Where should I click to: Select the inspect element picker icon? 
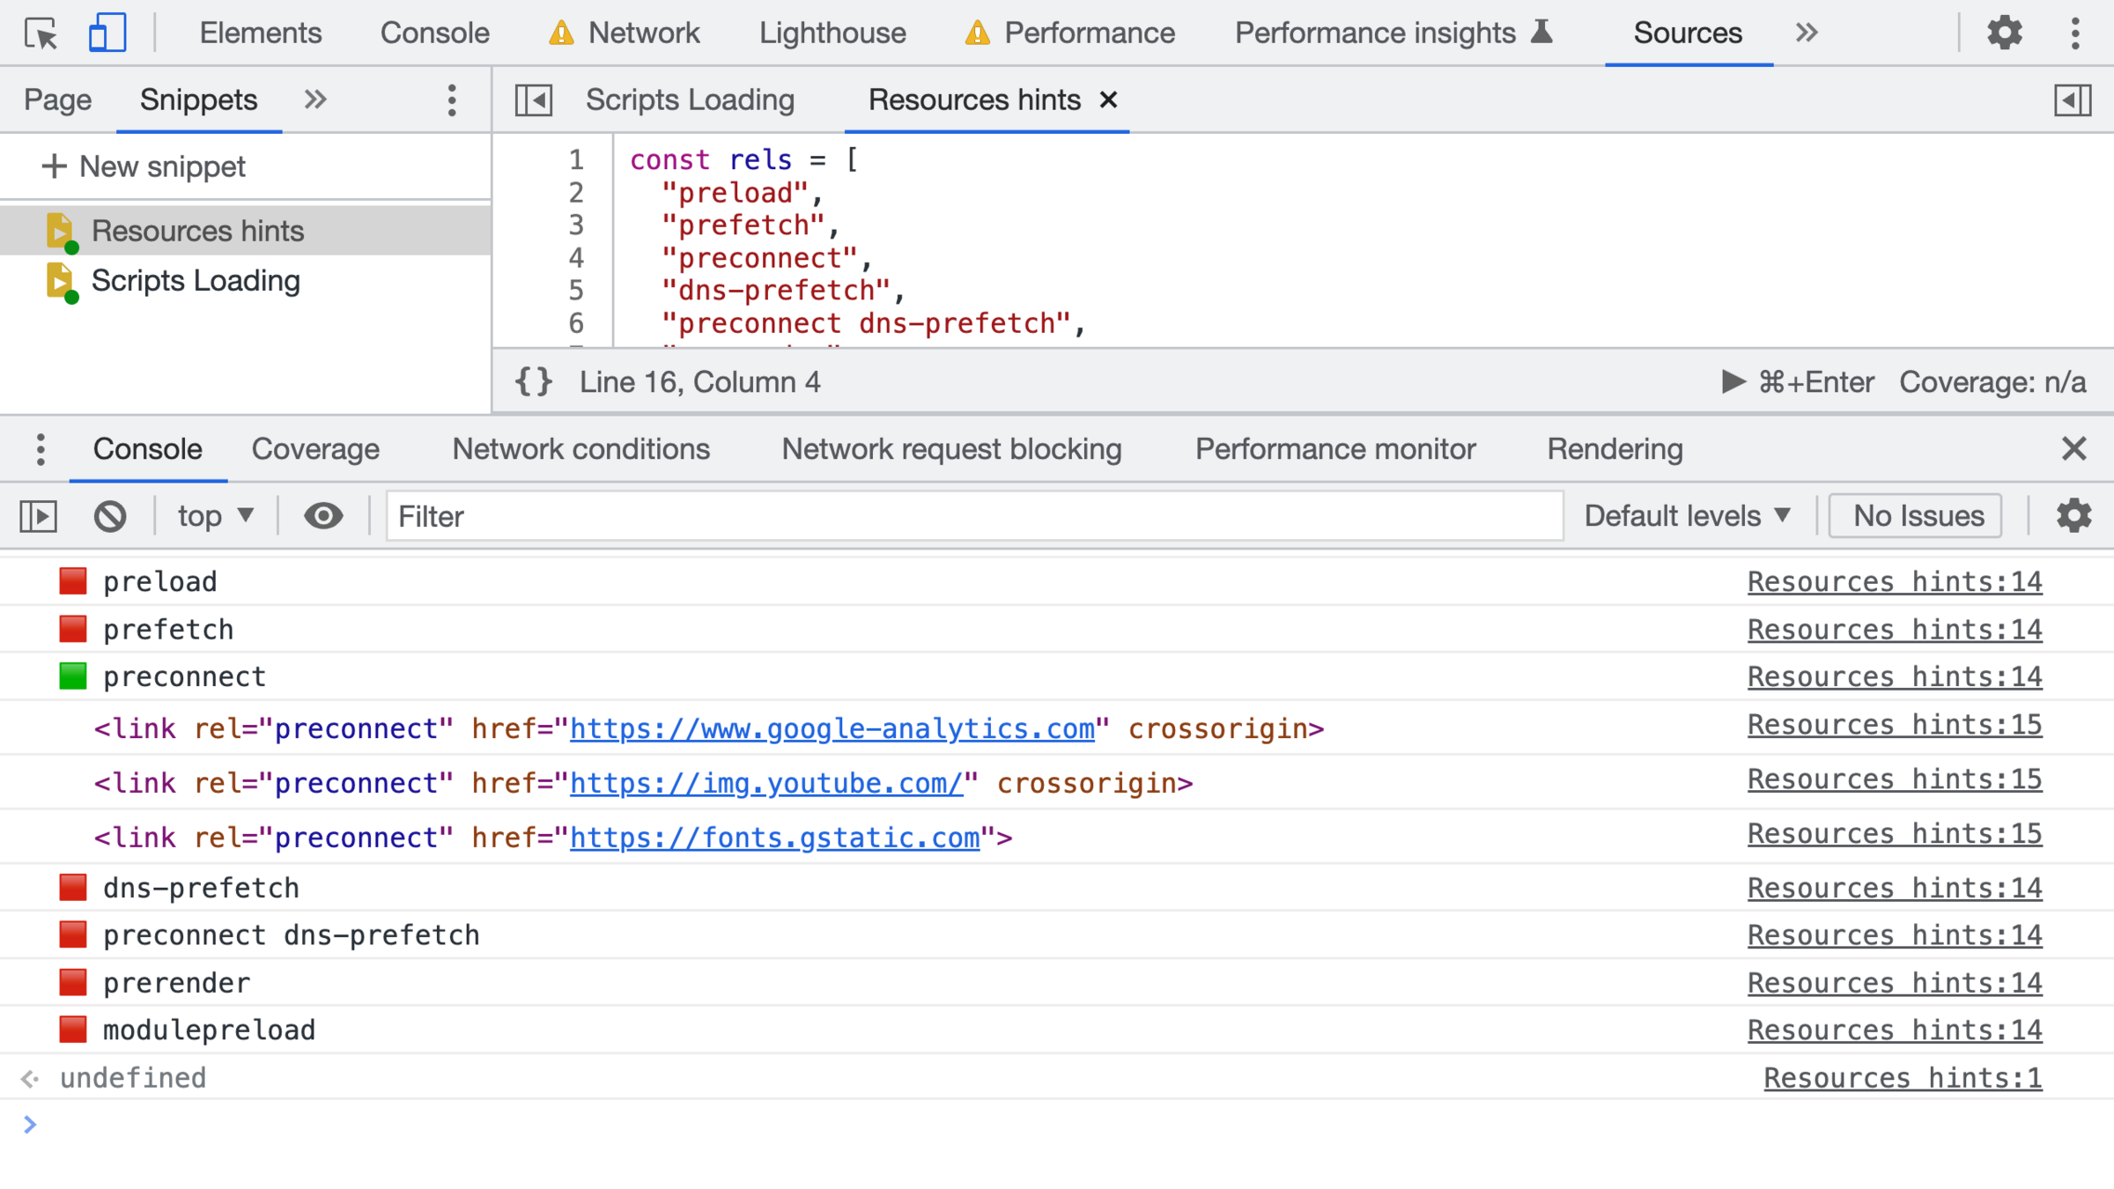pos(41,33)
